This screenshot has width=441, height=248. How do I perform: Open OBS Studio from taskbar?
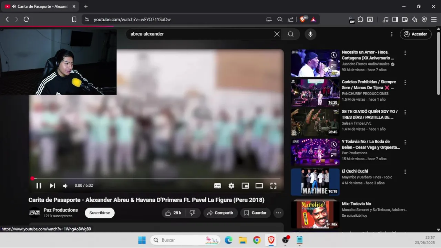click(285, 240)
